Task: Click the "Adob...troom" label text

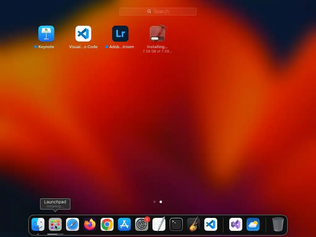Action: [122, 47]
